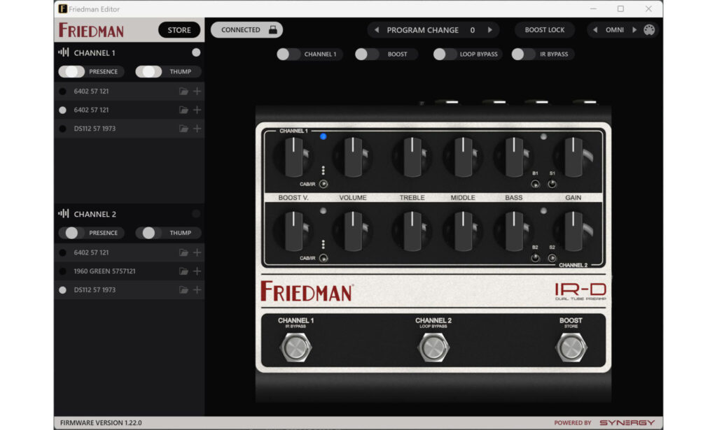Select 1960 GREEN 5757121 radio dot
Screen dimensions: 717x430
tap(62, 271)
